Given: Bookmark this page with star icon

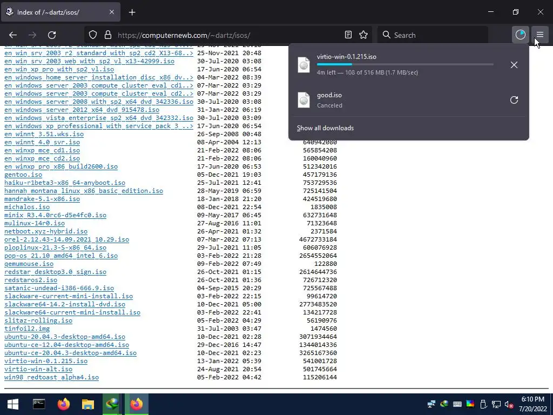Looking at the screenshot, I should click(x=363, y=35).
